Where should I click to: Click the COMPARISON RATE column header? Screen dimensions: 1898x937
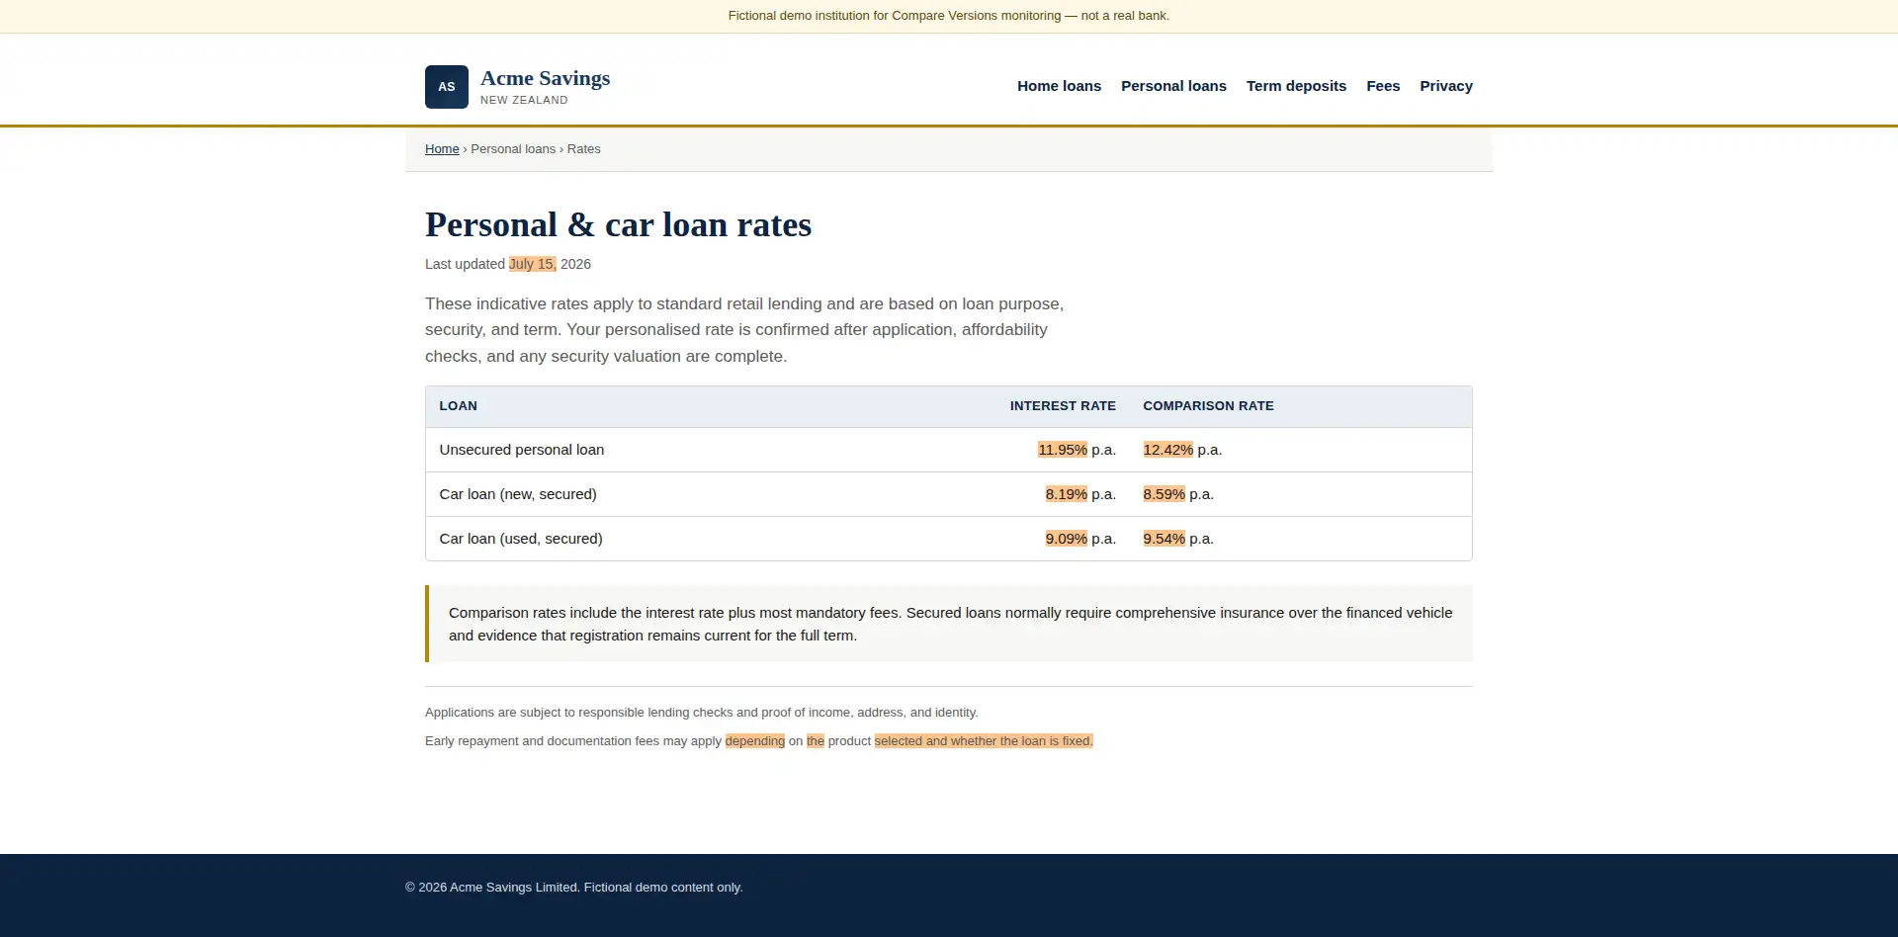pos(1208,406)
